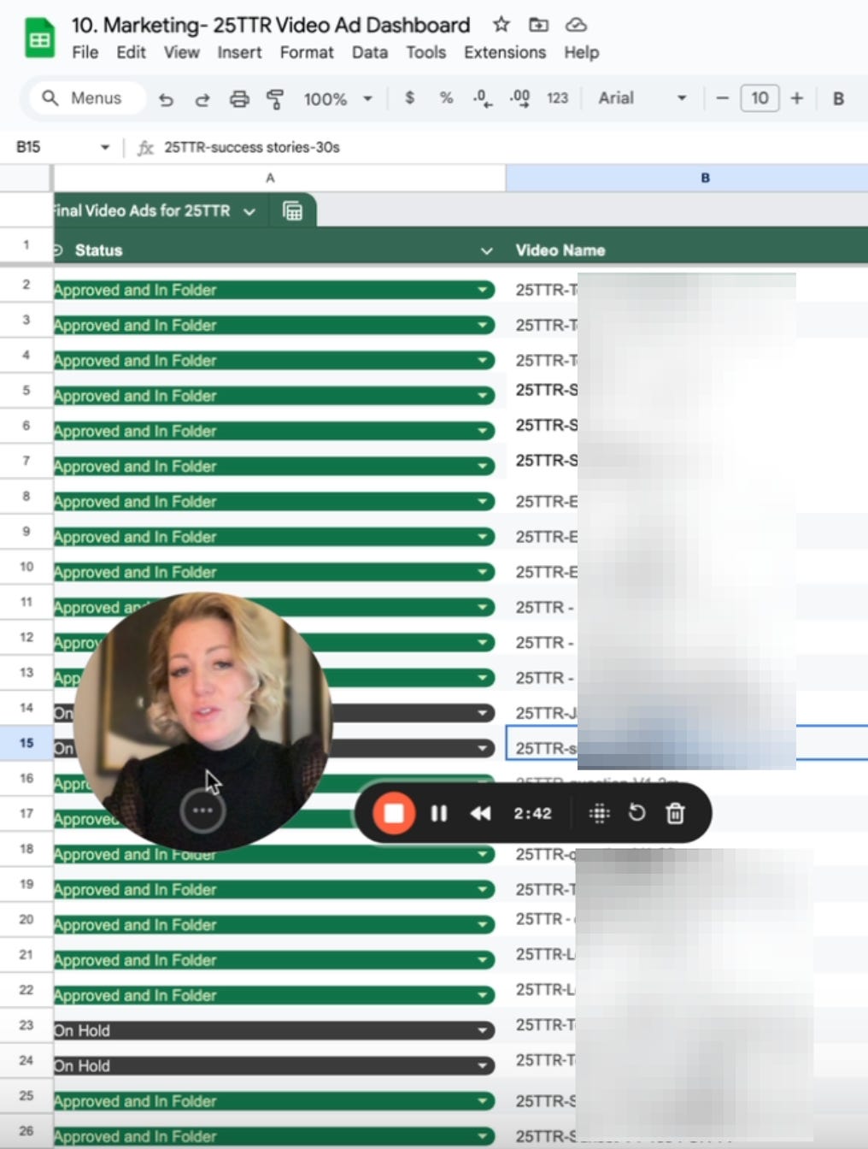
Task: Activate the paint format tool
Action: (275, 99)
